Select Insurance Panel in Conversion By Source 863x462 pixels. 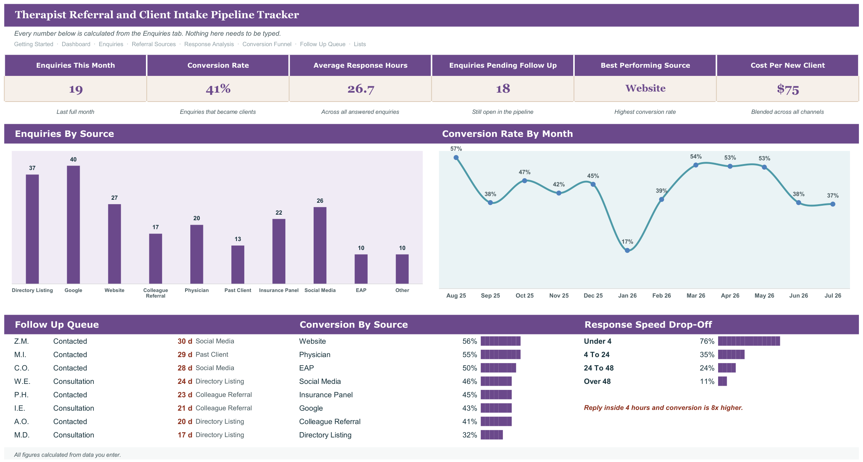[x=326, y=395]
